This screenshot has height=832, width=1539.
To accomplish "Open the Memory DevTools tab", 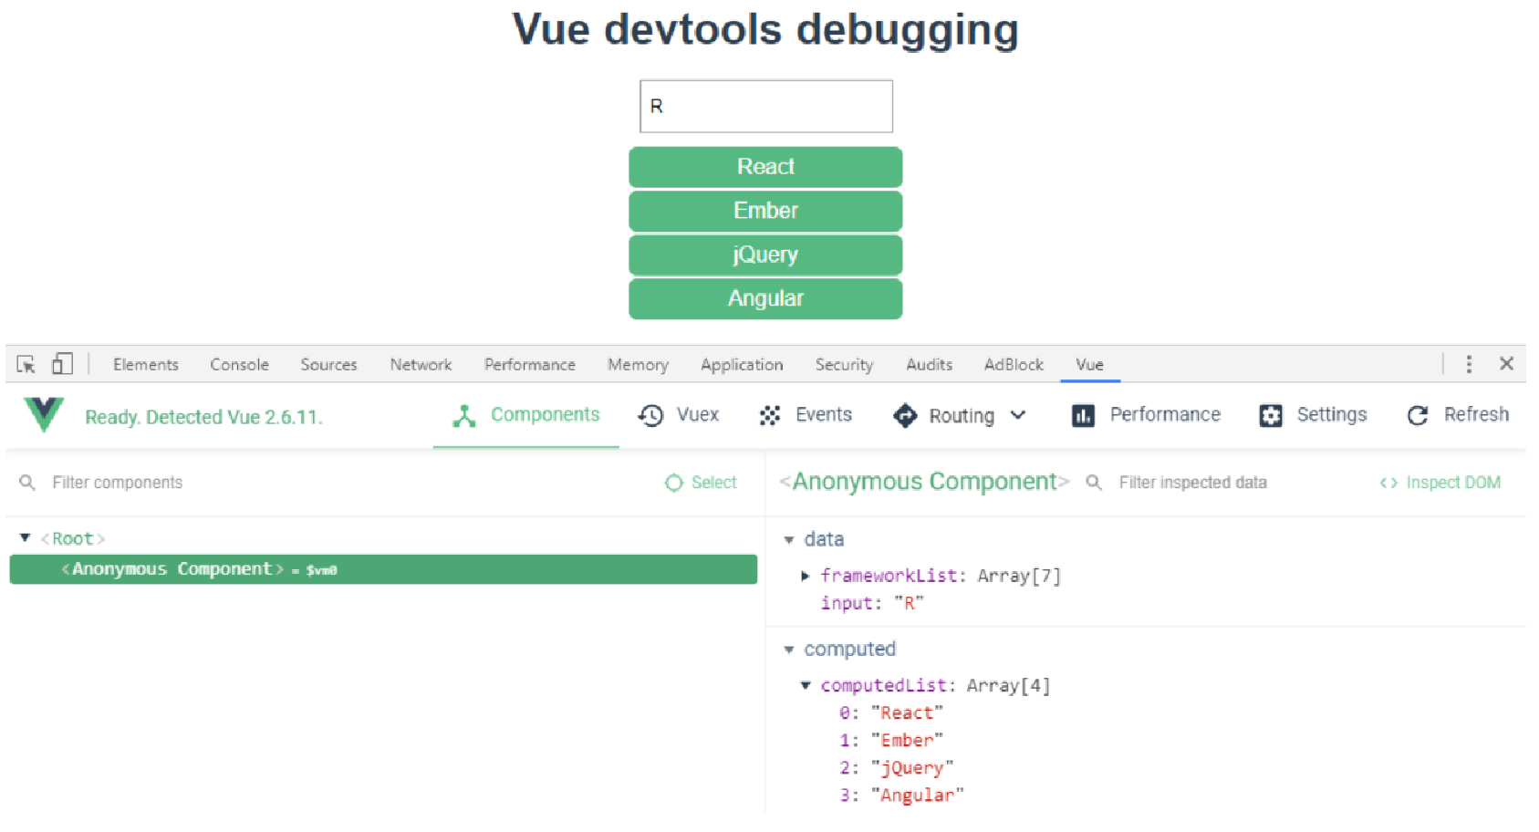I will point(638,364).
